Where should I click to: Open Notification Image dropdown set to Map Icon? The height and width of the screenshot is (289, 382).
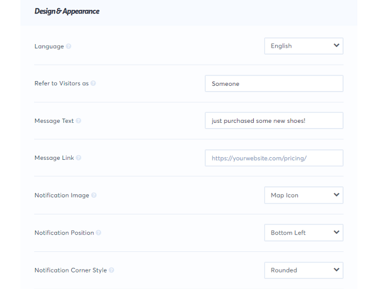(x=303, y=195)
